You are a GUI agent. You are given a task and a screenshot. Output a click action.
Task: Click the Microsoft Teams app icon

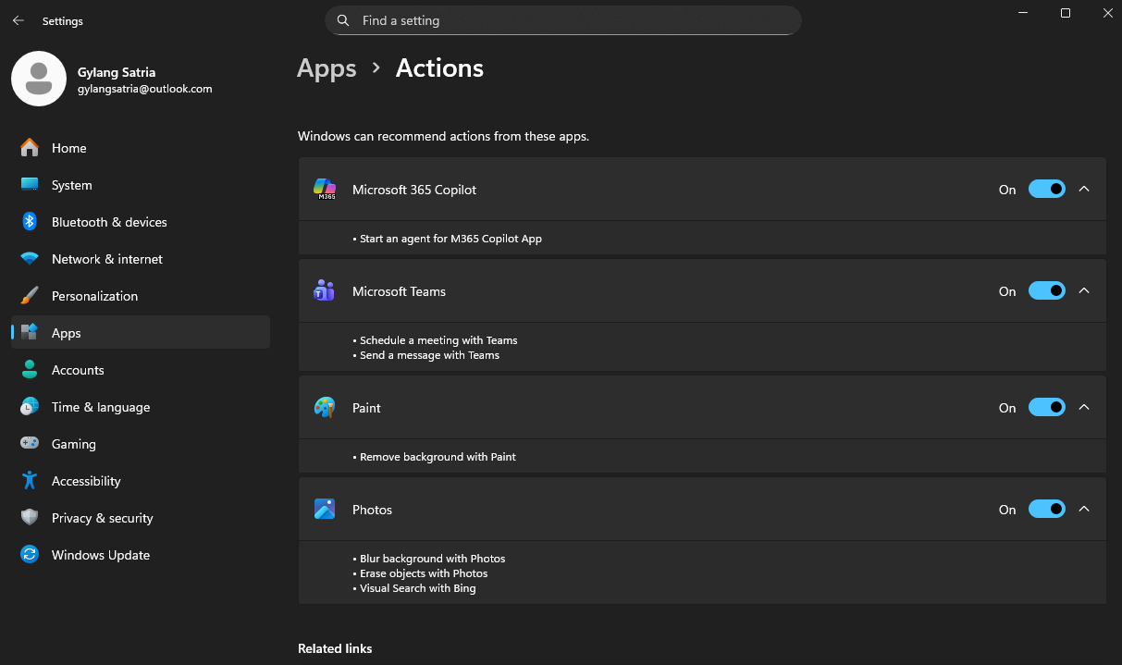pyautogui.click(x=325, y=291)
